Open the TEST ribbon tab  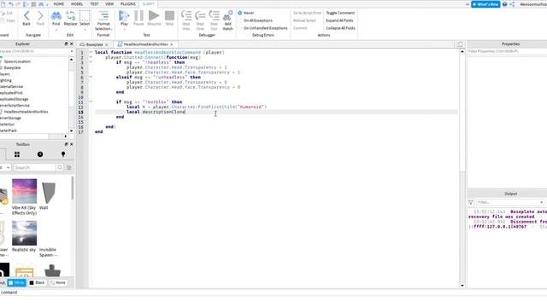pos(94,3)
